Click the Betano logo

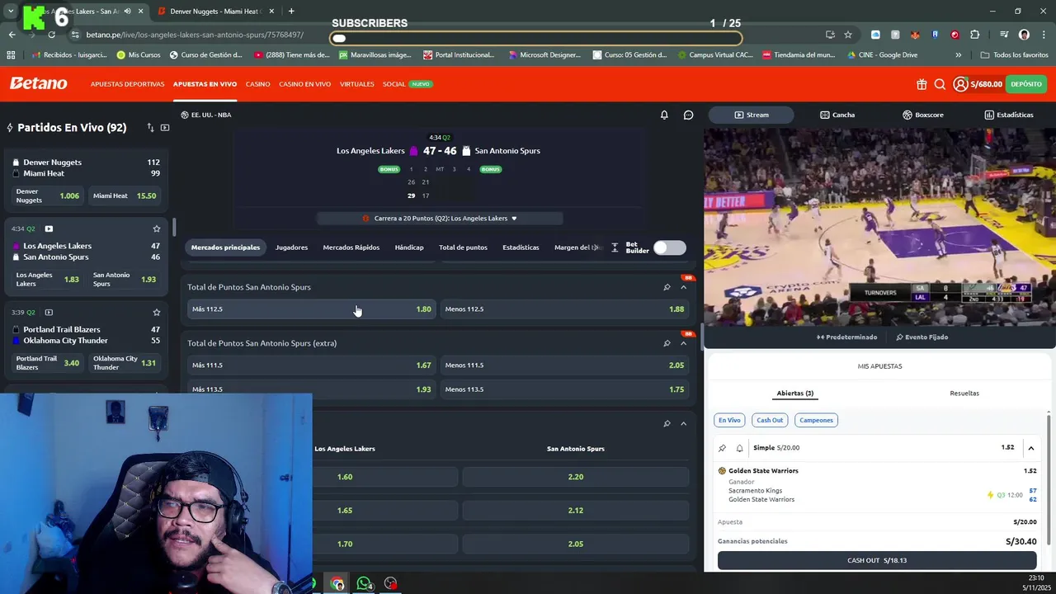38,83
